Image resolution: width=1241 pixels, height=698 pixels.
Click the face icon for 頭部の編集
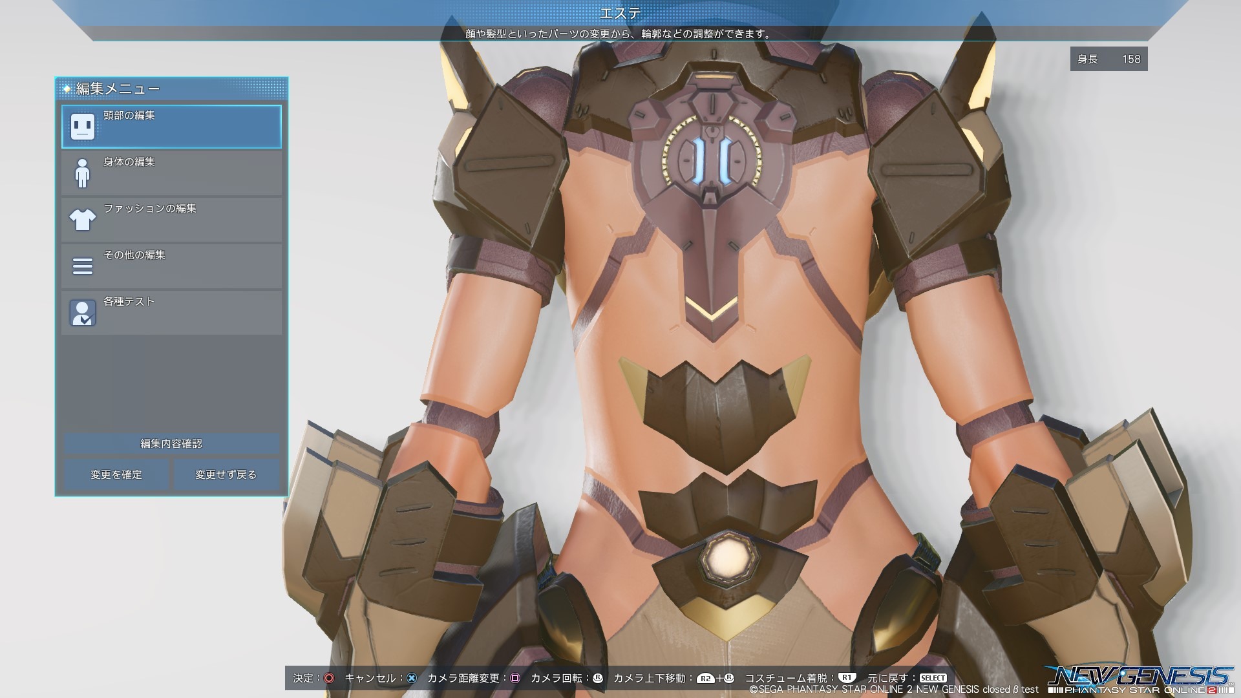coord(82,127)
